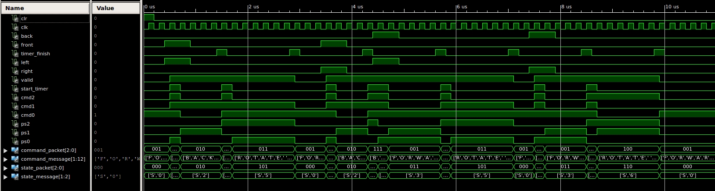Select the front signal row
The image size is (715, 191).
[27, 45]
